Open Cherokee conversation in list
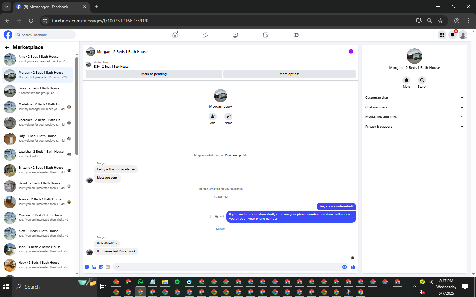 point(37,123)
